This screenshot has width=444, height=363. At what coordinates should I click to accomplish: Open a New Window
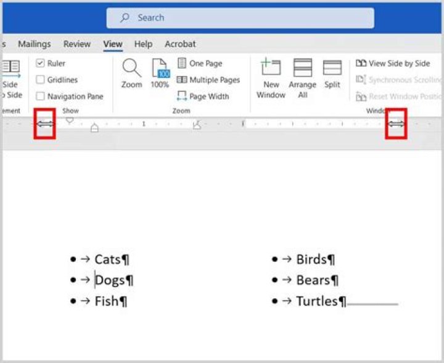coord(271,78)
